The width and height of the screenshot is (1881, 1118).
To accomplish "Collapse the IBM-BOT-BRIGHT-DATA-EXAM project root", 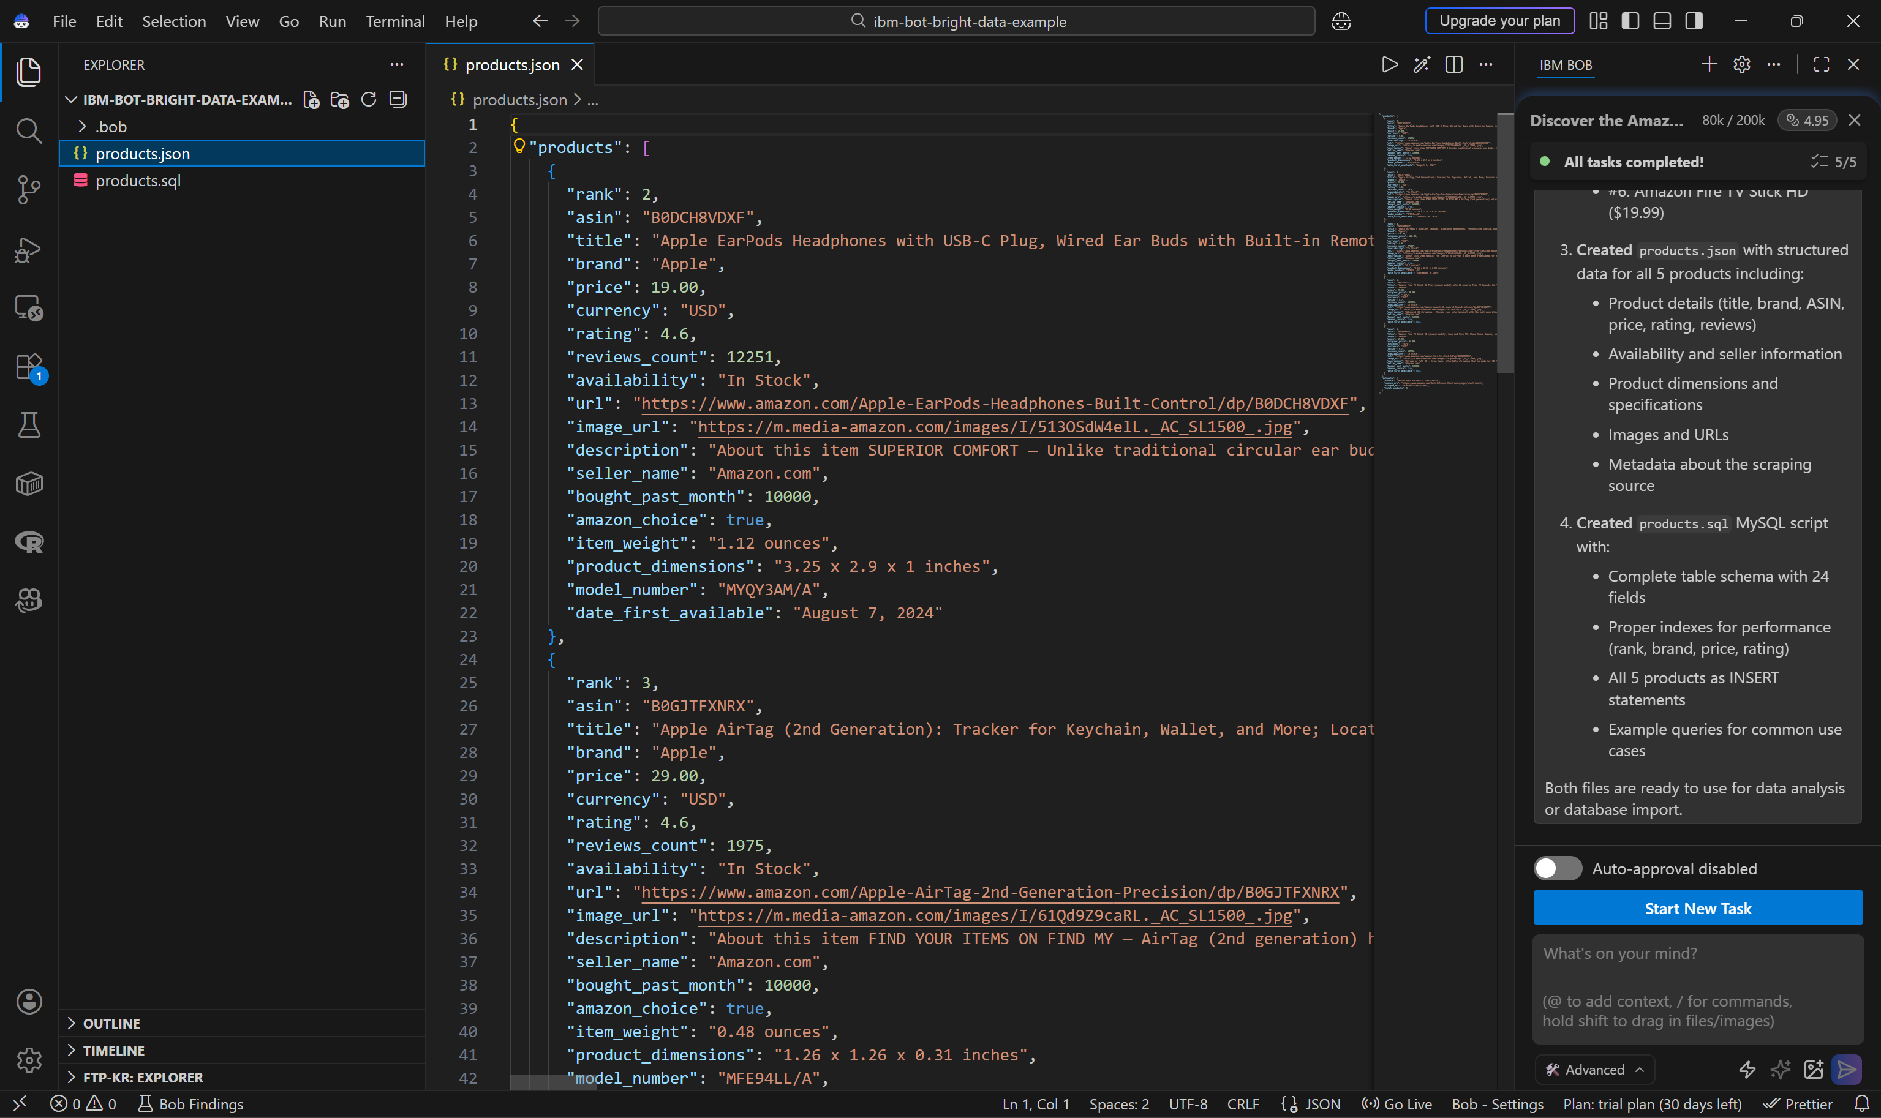I will tap(181, 99).
